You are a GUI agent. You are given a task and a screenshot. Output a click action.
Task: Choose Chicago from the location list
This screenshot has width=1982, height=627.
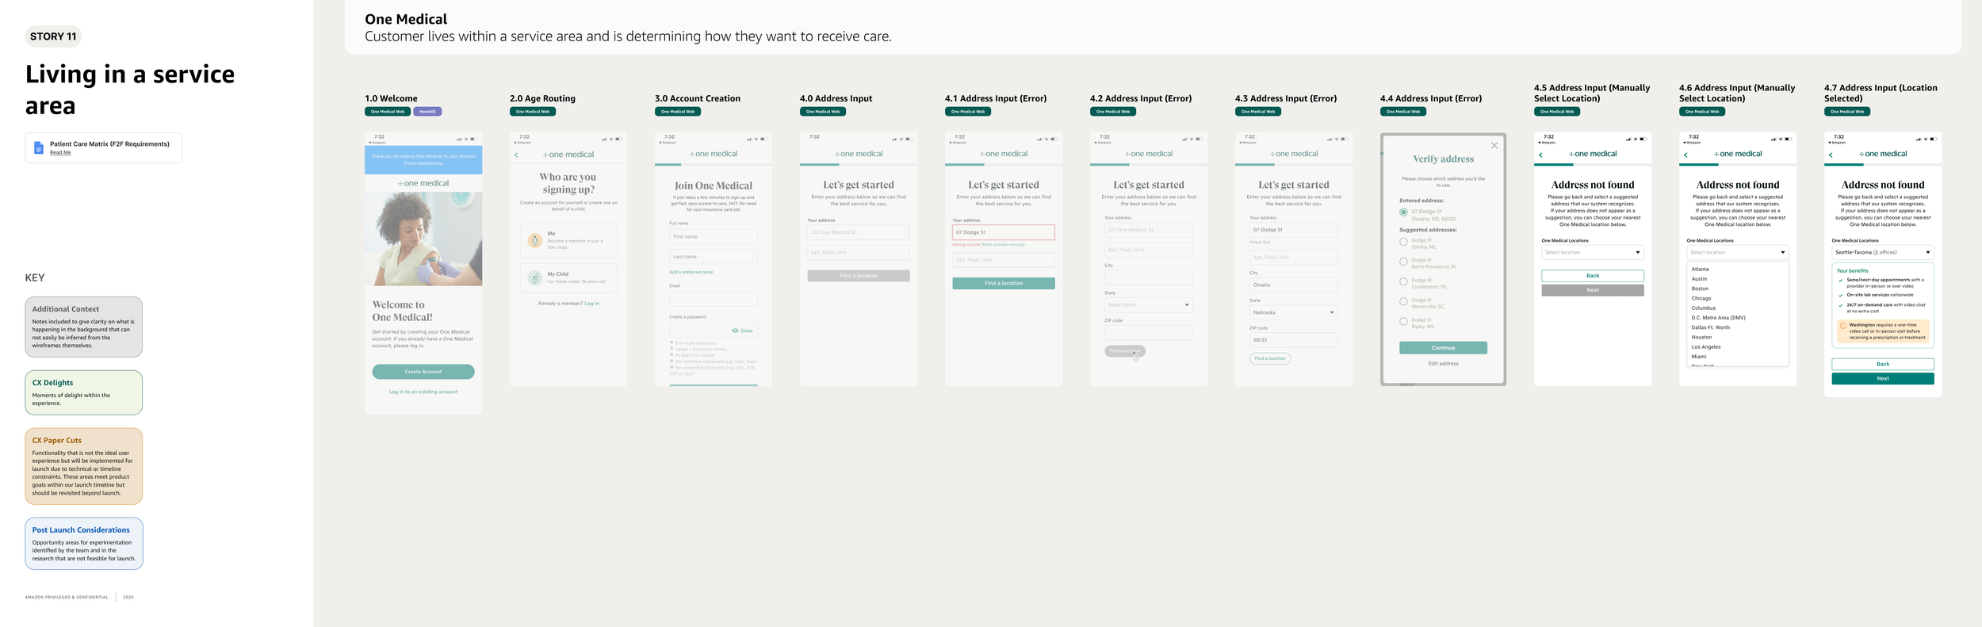[1701, 298]
